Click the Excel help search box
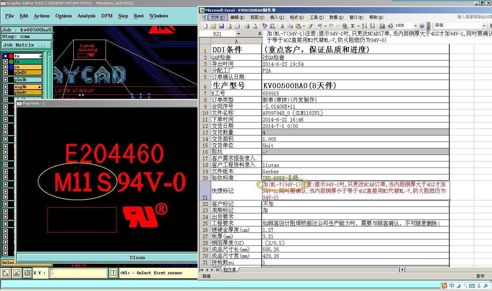The height and width of the screenshot is (291, 492). (x=474, y=17)
